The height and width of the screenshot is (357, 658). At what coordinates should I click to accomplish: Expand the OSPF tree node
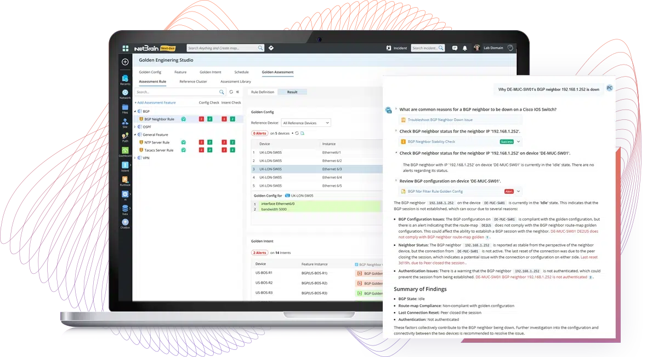point(135,126)
